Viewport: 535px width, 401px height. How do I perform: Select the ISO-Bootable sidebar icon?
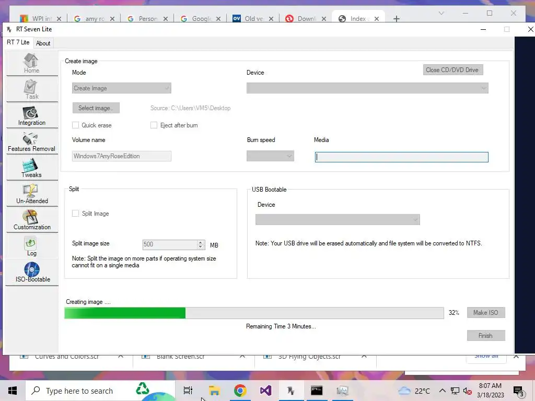point(32,273)
